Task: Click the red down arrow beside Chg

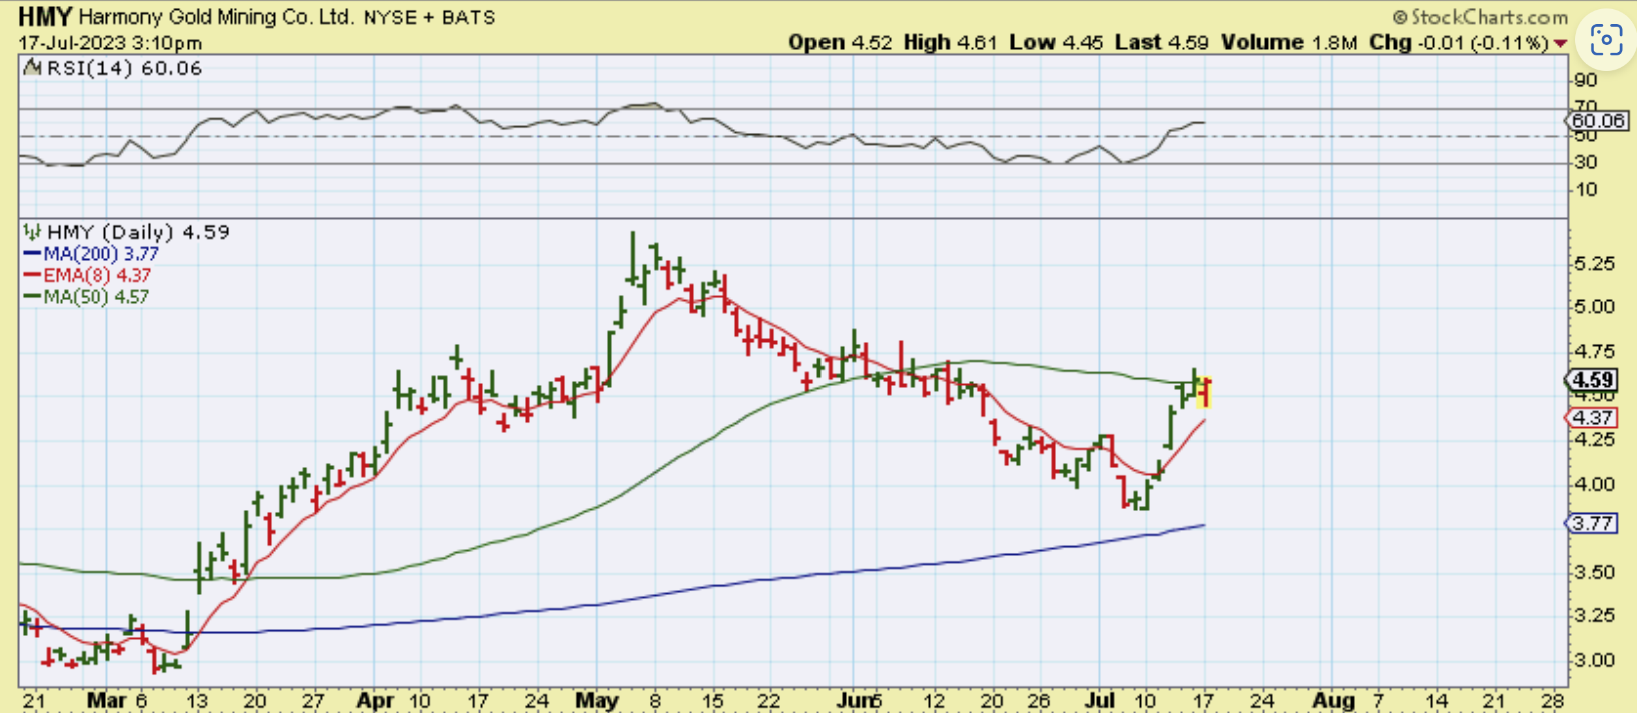Action: click(x=1560, y=44)
